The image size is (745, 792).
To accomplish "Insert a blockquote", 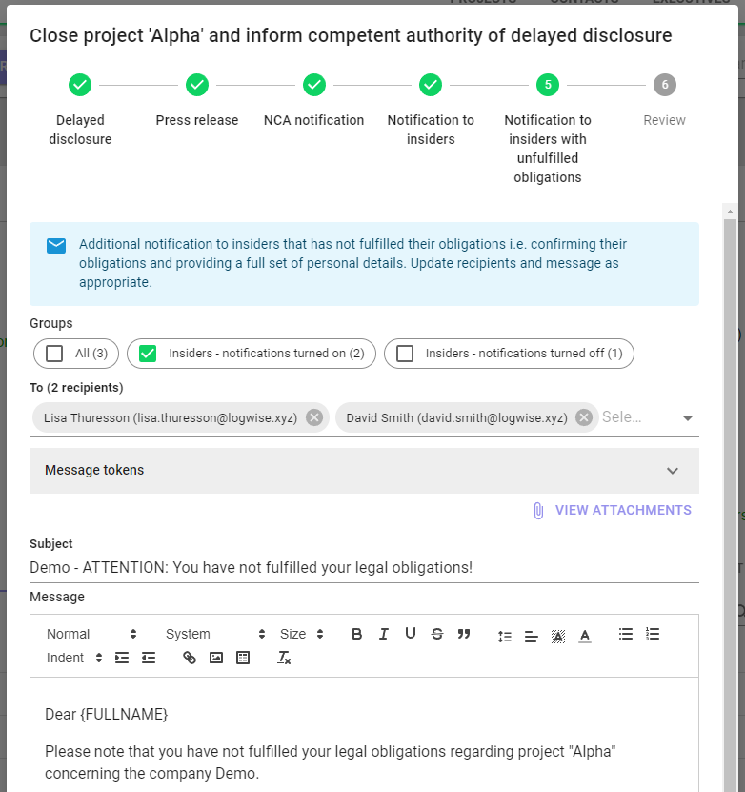I will (x=464, y=634).
